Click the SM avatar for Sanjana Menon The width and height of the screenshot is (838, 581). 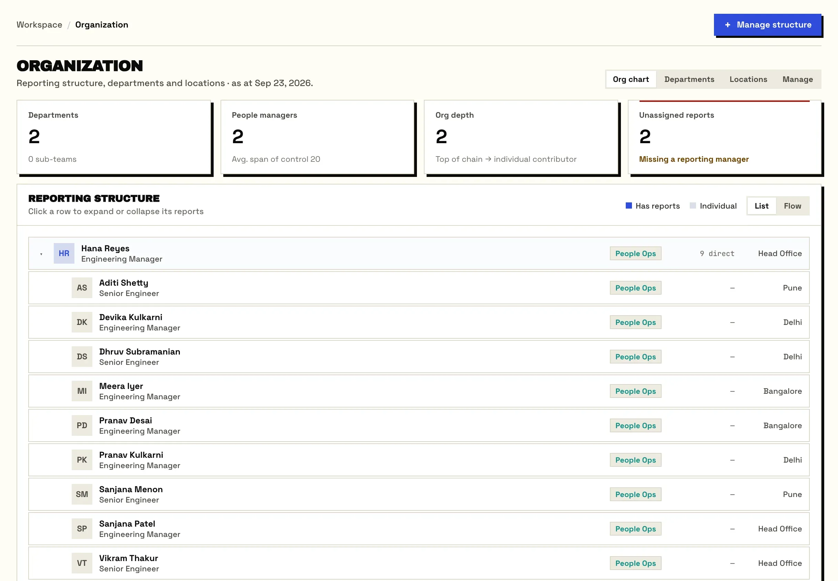pyautogui.click(x=82, y=494)
